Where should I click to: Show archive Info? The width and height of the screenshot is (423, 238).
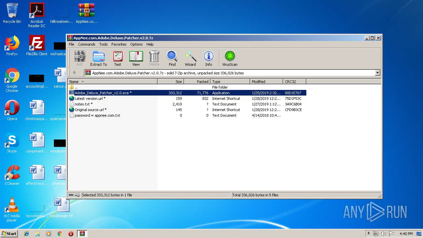point(209,59)
